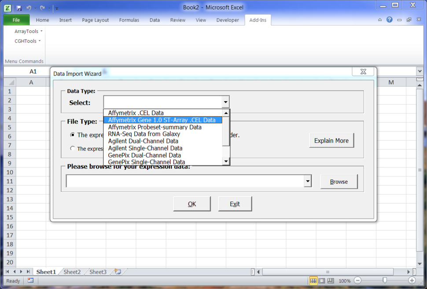Choose Affymetrix .CEL Data from the list
This screenshot has height=289, width=427.
(163, 113)
